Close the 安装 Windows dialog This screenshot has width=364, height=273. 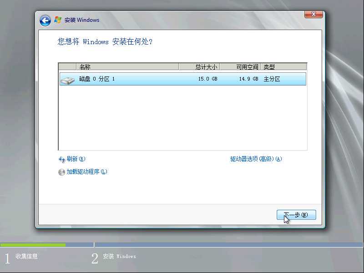(313, 14)
